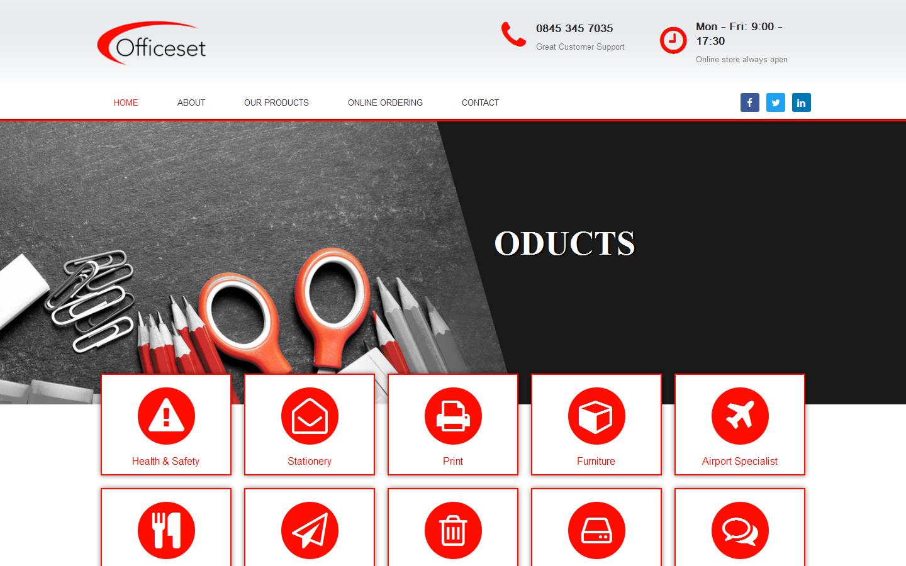The width and height of the screenshot is (906, 566).
Task: Click the clock icon next to opening hours
Action: pos(672,40)
